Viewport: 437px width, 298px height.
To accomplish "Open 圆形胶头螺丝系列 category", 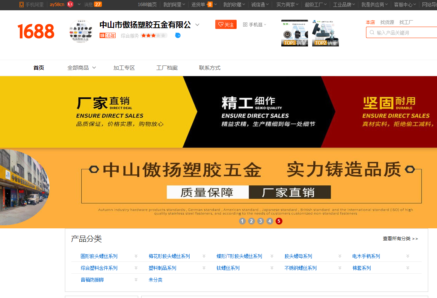I will 99,256.
